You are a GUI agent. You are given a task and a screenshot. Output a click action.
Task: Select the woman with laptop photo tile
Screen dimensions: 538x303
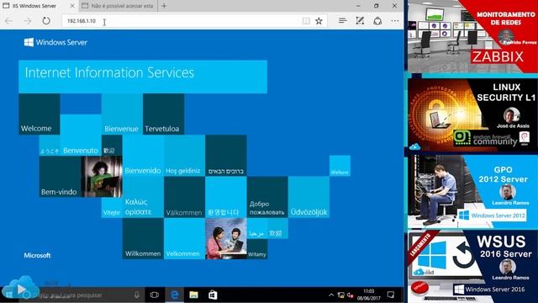click(x=102, y=177)
